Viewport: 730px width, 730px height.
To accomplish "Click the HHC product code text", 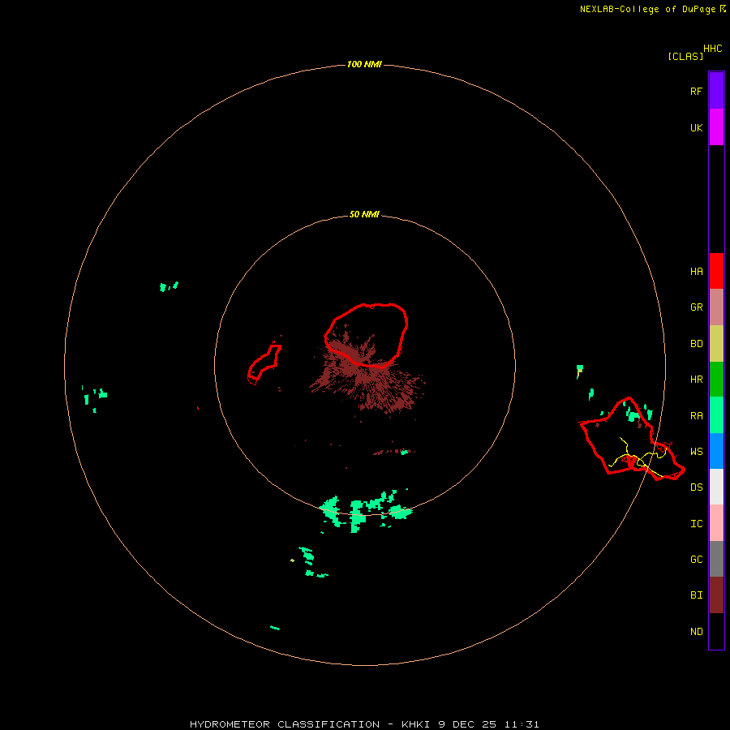I will coord(712,49).
